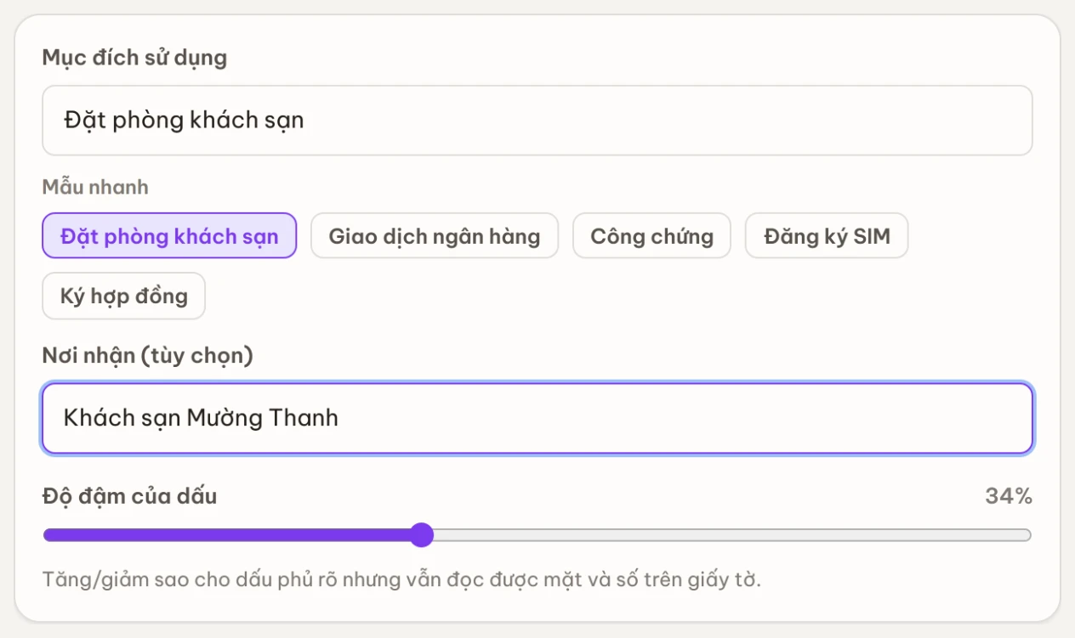Click the Mục đích sử dụng label
This screenshot has height=638, width=1075.
(134, 59)
